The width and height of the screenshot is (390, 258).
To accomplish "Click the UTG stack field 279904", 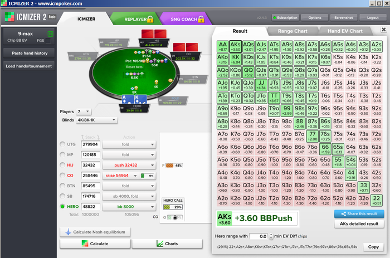I will pyautogui.click(x=90, y=144).
